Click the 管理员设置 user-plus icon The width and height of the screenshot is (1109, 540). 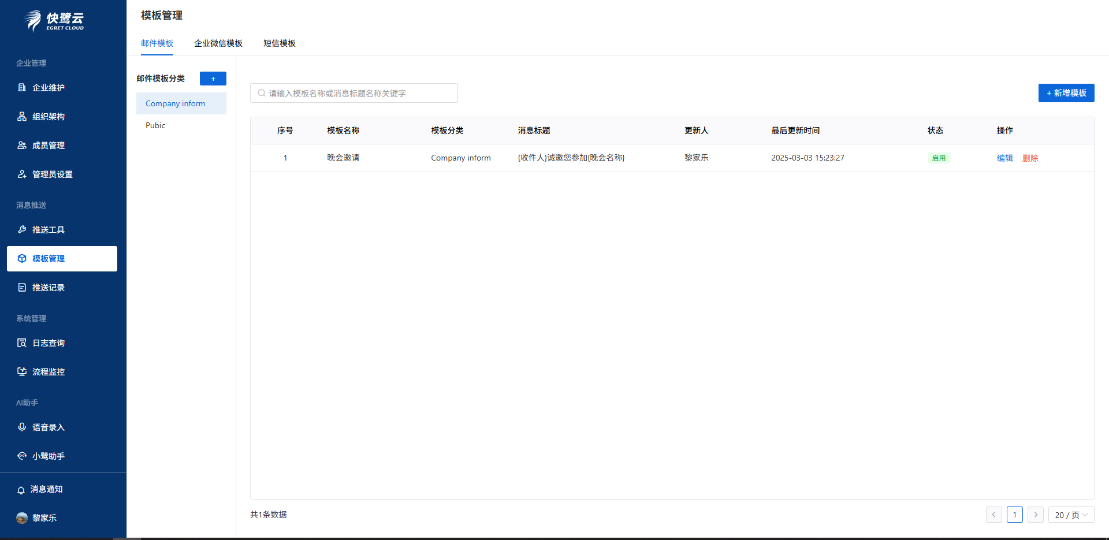pos(22,174)
